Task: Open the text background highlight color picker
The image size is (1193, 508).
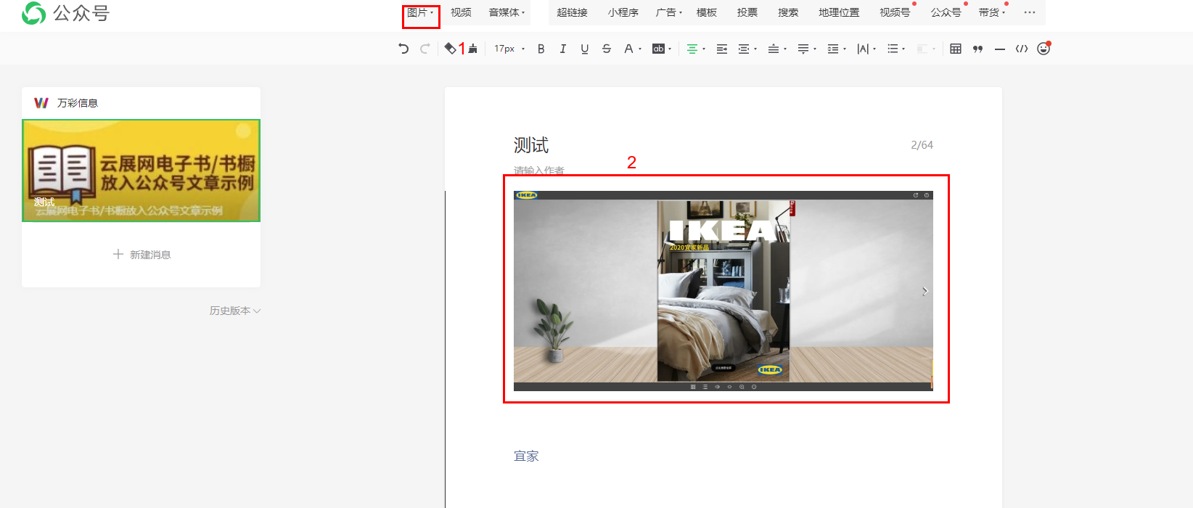Action: click(x=660, y=49)
